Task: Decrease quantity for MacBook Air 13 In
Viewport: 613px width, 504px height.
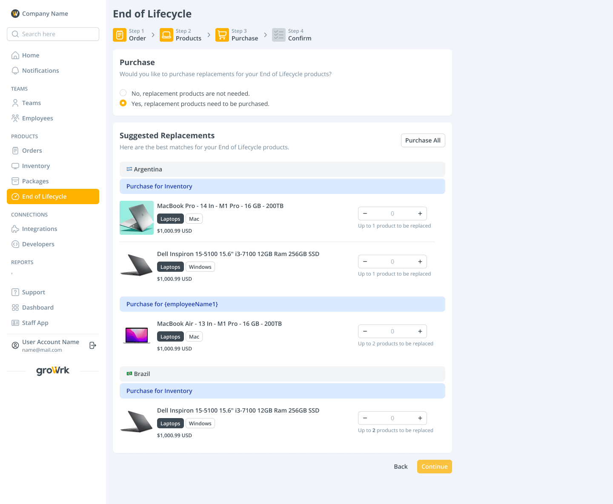Action: pyautogui.click(x=365, y=331)
